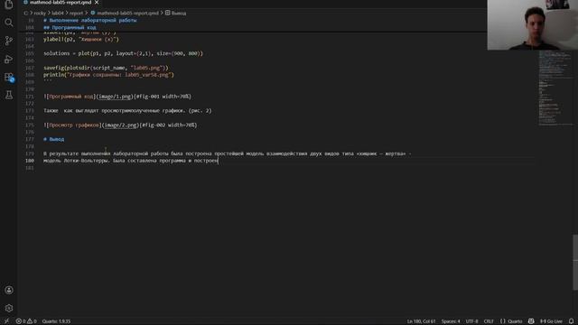
Task: Click the image/2.png link
Action: tap(120, 125)
